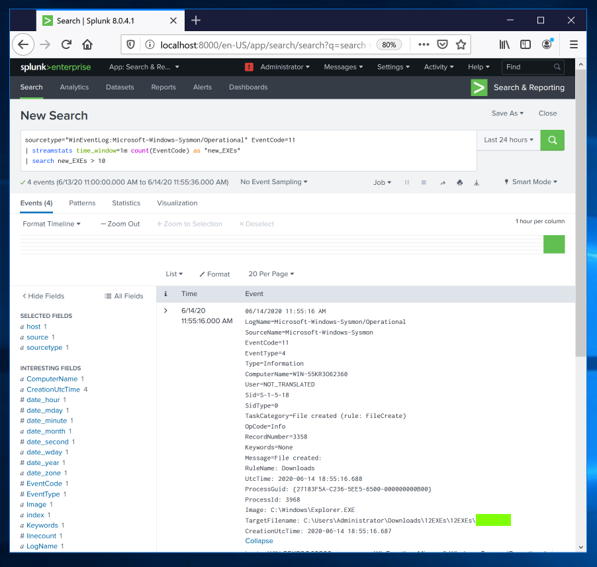
Task: Go back with the browser back arrow
Action: tap(23, 44)
